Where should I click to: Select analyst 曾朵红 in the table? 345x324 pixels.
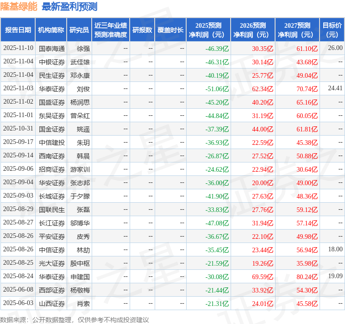pos(80,115)
